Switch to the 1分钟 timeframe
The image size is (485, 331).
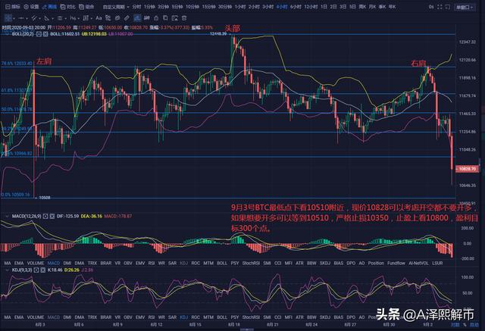[149, 7]
